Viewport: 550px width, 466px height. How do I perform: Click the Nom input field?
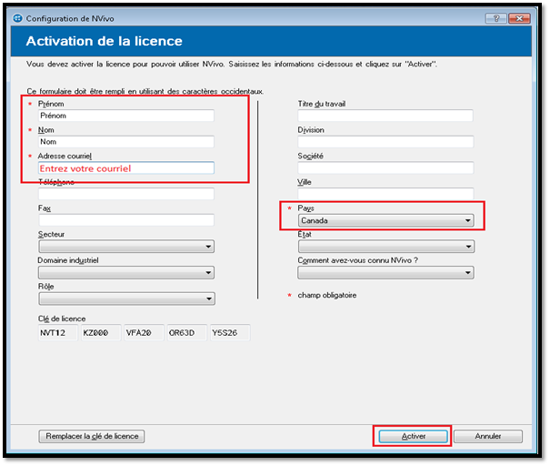point(125,142)
